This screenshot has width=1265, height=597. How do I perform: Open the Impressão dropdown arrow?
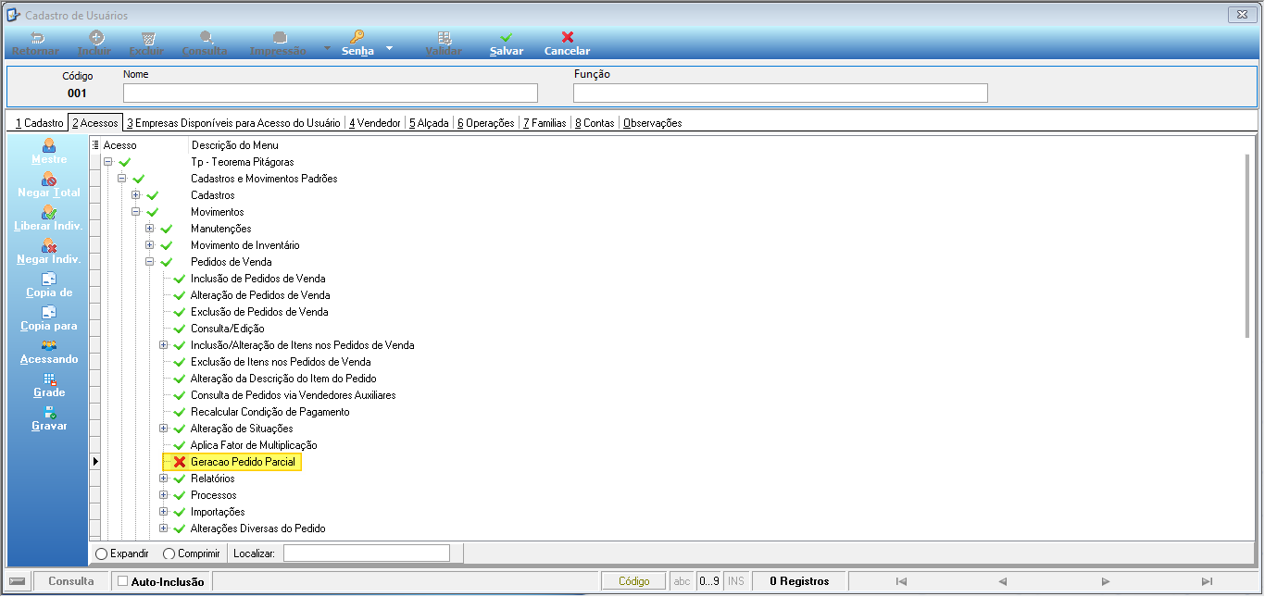coord(328,47)
